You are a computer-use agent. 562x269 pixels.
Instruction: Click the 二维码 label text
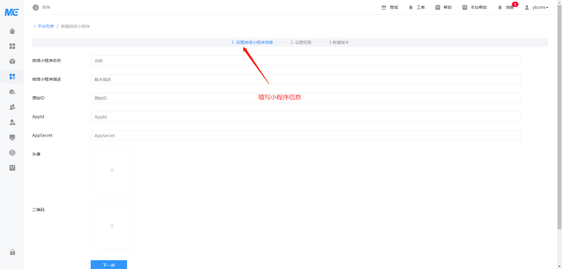(38, 210)
